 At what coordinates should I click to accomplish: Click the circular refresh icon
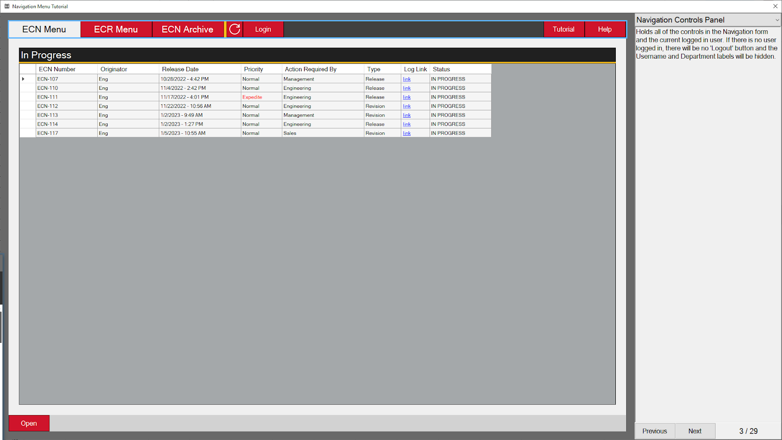pos(235,29)
